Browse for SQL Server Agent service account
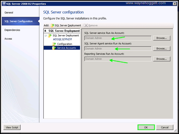 tap(162, 48)
